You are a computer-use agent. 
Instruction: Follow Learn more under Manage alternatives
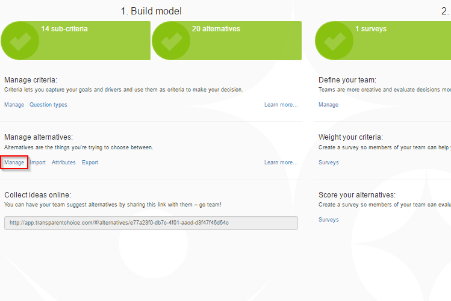pos(281,163)
